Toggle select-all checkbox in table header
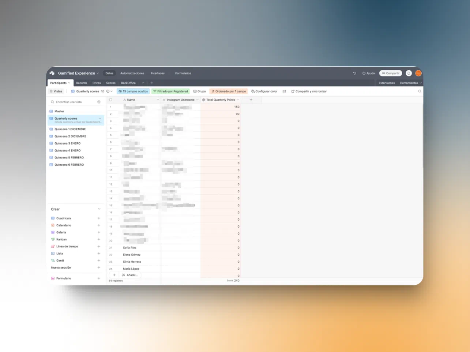The width and height of the screenshot is (470, 352). tap(111, 100)
